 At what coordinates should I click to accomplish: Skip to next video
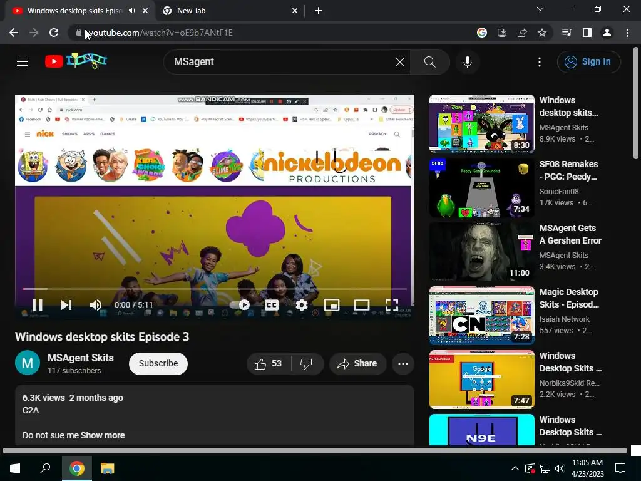point(66,305)
